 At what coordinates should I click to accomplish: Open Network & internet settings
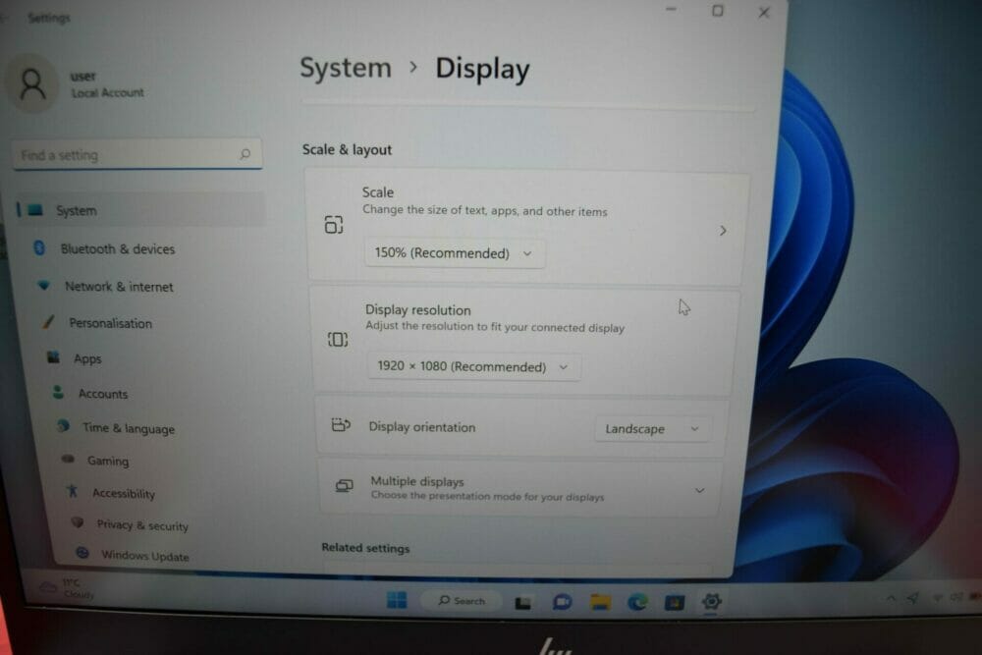pos(119,287)
